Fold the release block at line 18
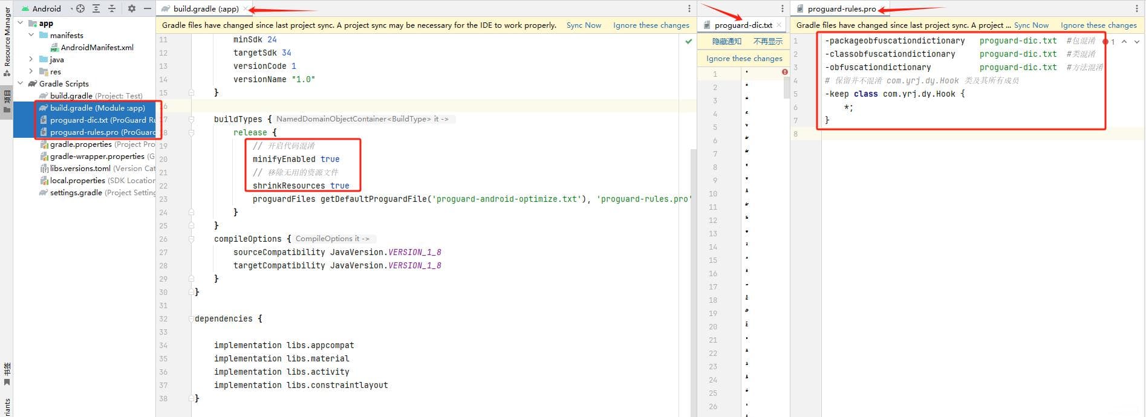The image size is (1146, 417). coord(191,132)
